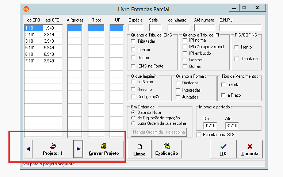Click the Limpa button
The image size is (283, 177).
[x=139, y=149]
